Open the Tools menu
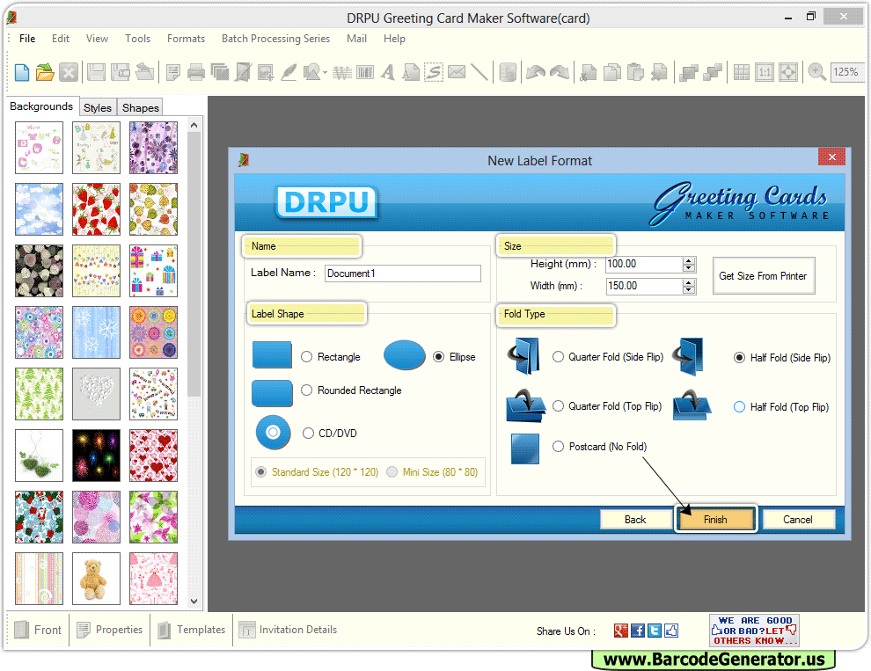871x671 pixels. click(x=137, y=39)
